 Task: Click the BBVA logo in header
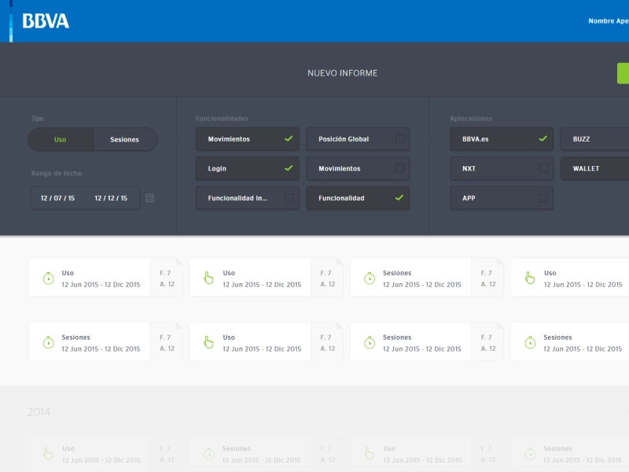point(46,21)
